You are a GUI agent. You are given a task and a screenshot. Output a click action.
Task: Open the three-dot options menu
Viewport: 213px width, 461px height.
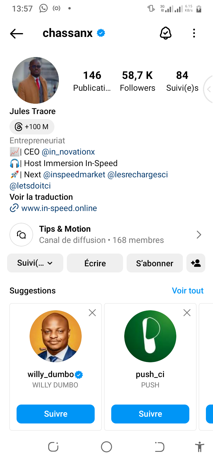click(194, 33)
